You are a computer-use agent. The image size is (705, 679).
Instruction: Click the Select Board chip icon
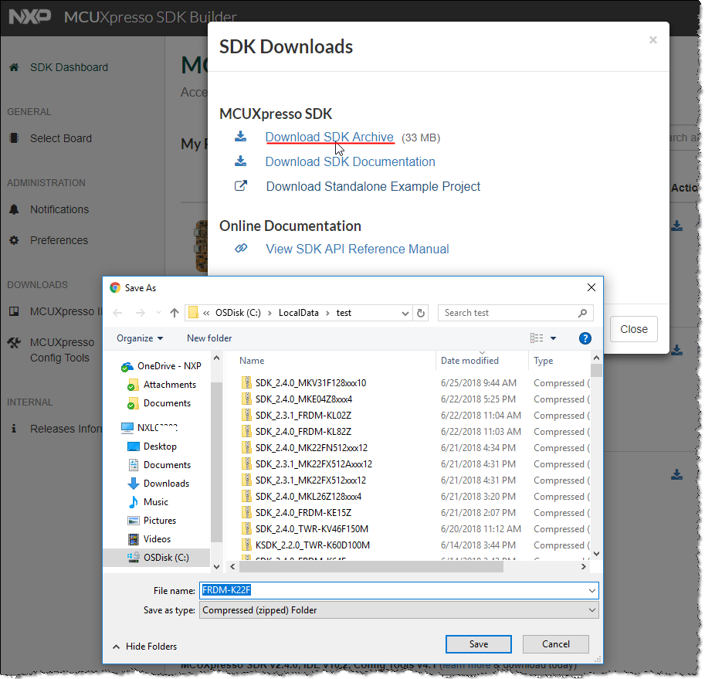tap(14, 138)
